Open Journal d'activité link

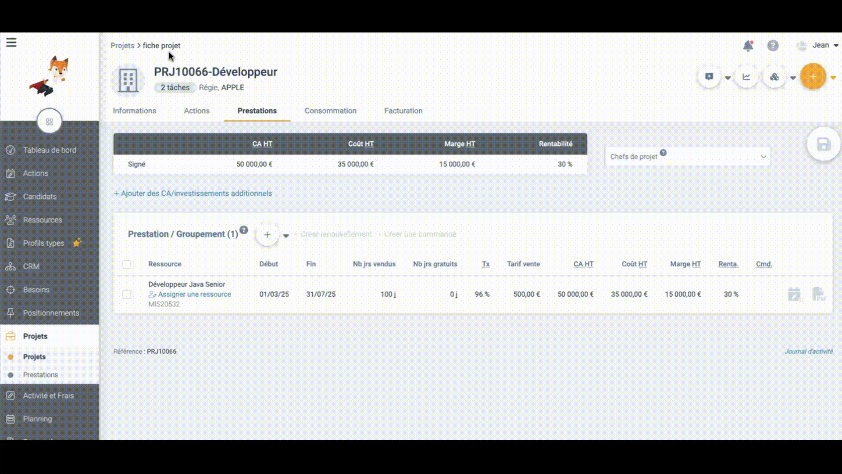pos(808,352)
